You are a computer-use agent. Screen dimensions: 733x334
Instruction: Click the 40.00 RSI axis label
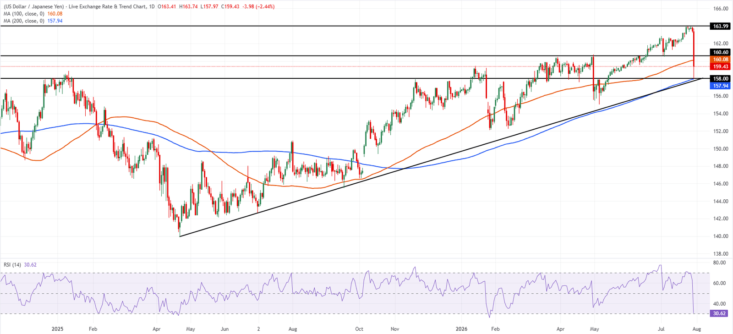(719, 304)
